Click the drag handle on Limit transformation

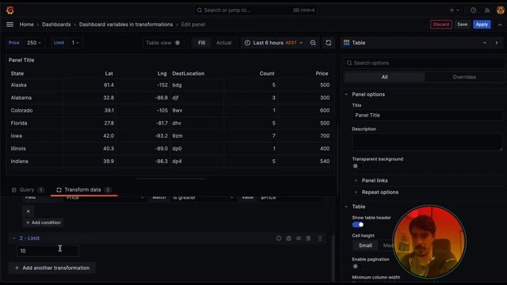click(320, 238)
